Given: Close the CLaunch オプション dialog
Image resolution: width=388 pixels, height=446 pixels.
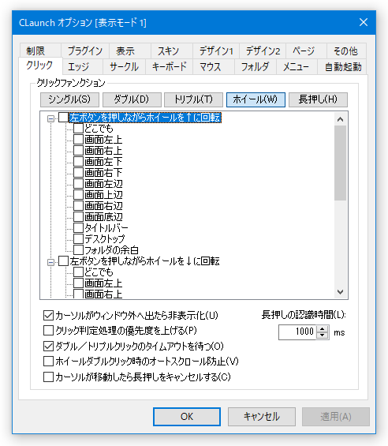Looking at the screenshot, I should pos(364,22).
